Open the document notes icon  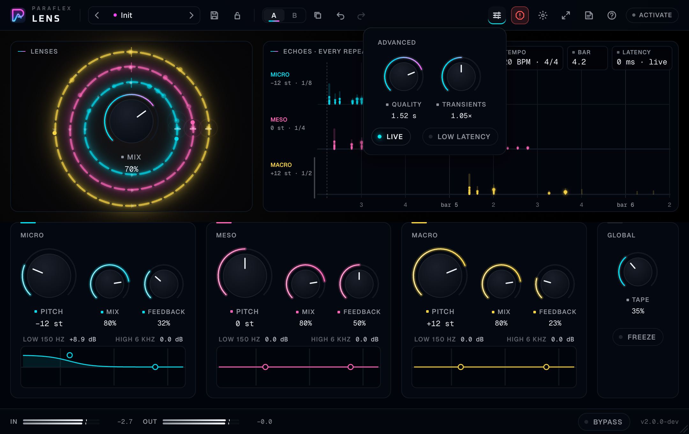point(589,15)
